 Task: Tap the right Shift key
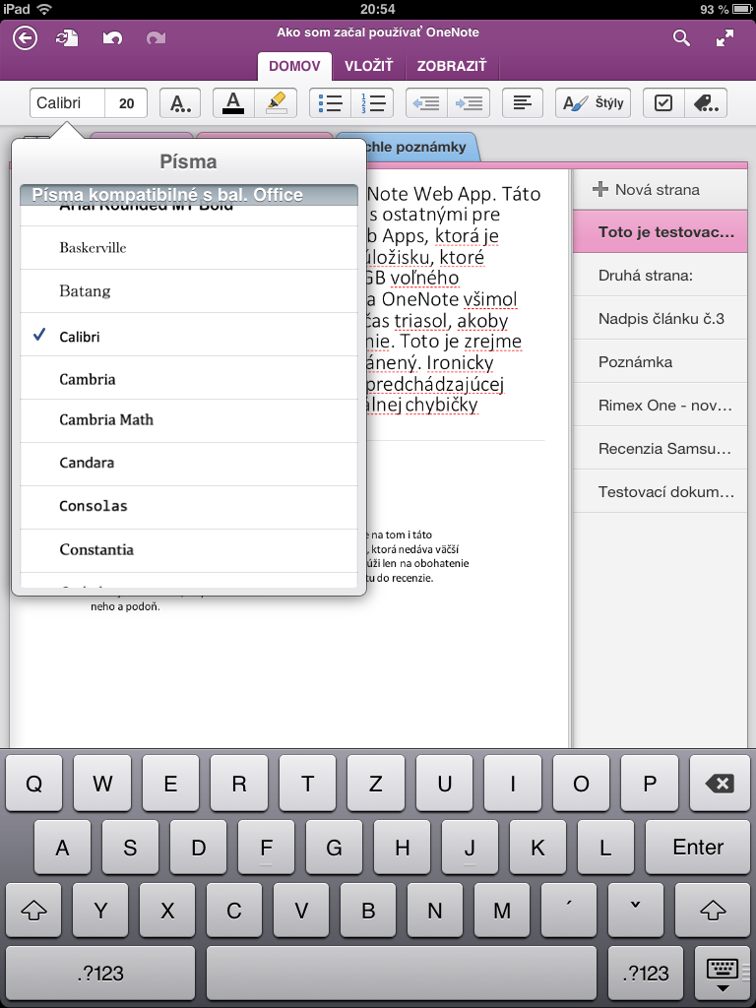[712, 911]
